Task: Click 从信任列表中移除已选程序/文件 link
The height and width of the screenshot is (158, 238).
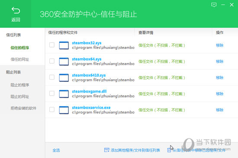Action: (x=199, y=150)
